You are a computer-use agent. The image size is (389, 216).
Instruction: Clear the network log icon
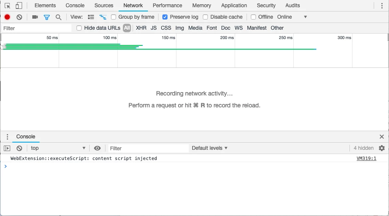20,17
